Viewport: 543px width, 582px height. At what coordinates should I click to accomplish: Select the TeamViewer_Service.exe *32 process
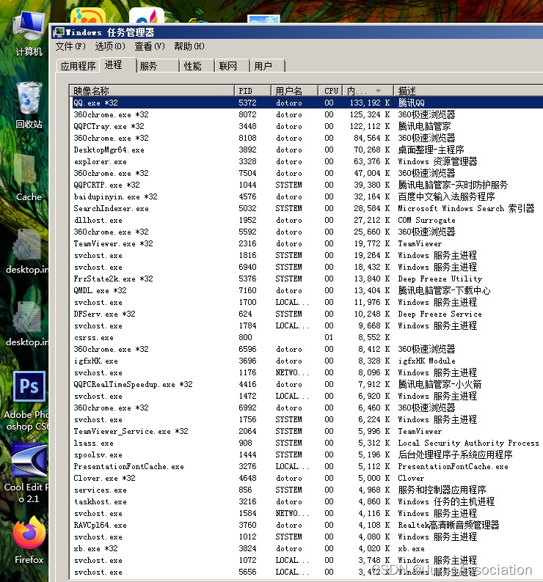(307, 431)
